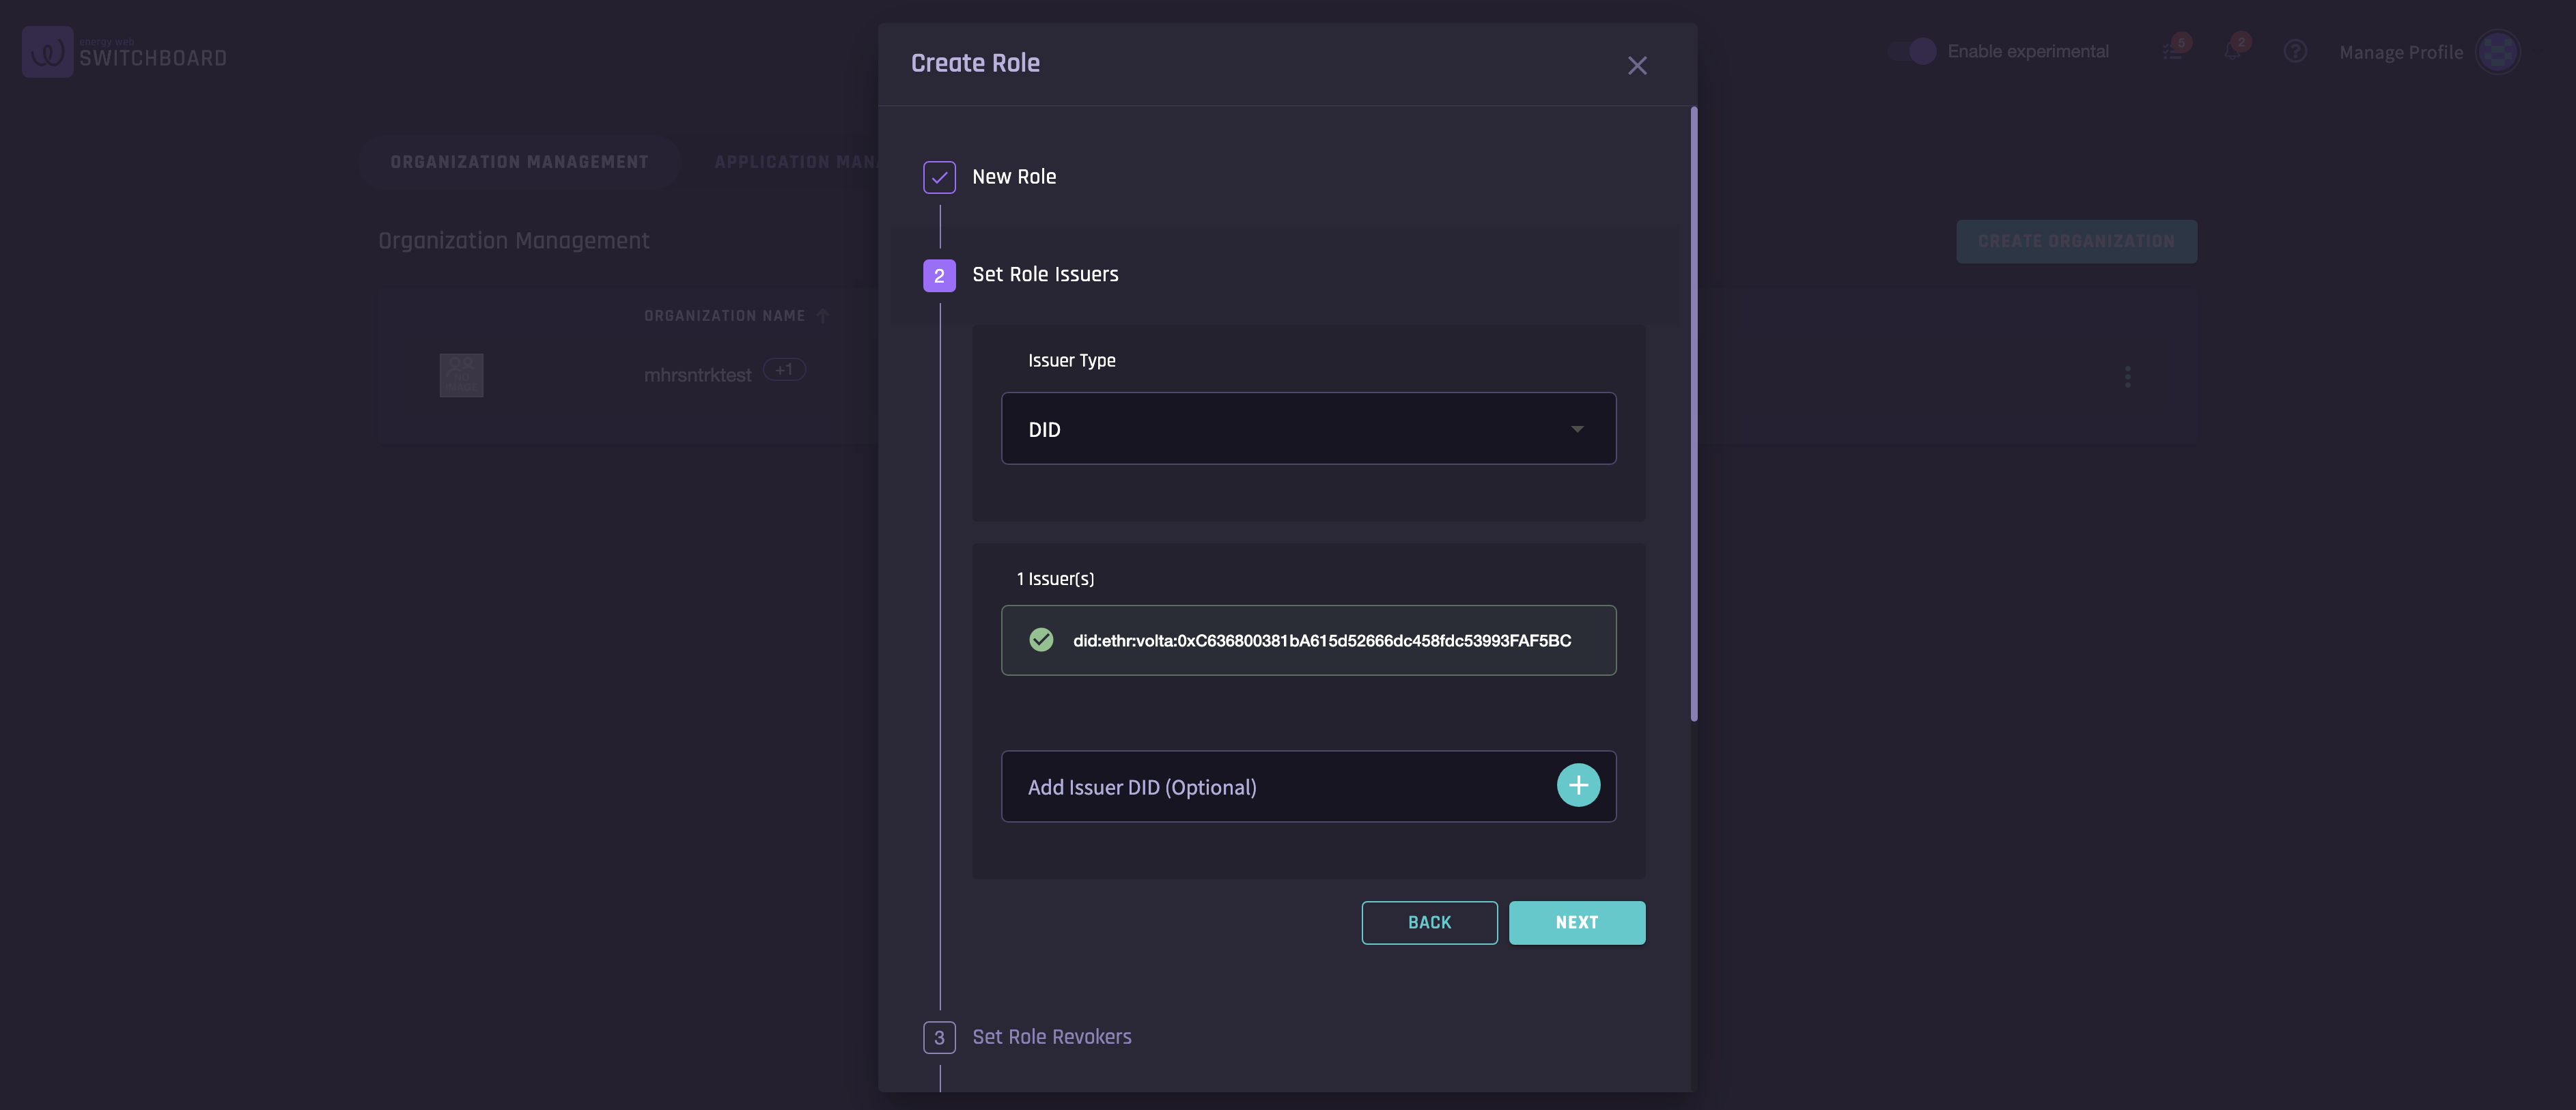Click the NEXT button
Viewport: 2576px width, 1110px height.
coord(1576,923)
